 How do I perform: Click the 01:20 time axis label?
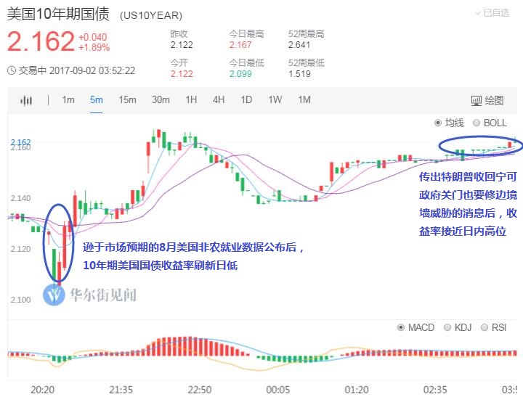coord(357,390)
